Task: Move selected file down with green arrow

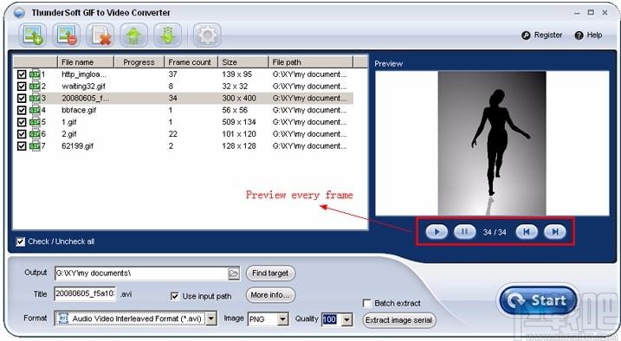Action: [168, 35]
